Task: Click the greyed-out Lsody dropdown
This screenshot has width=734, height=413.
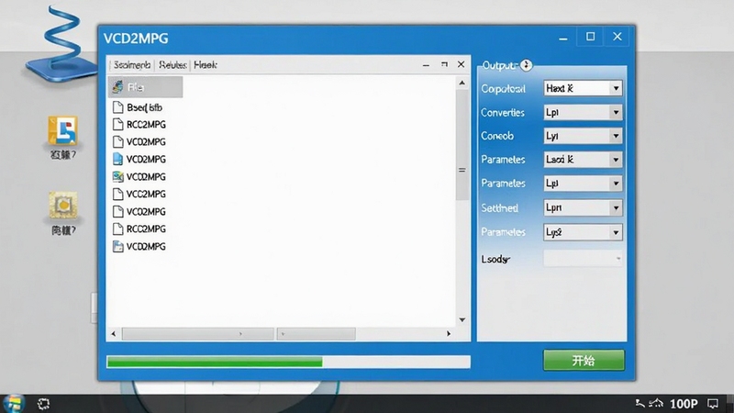Action: (x=583, y=259)
